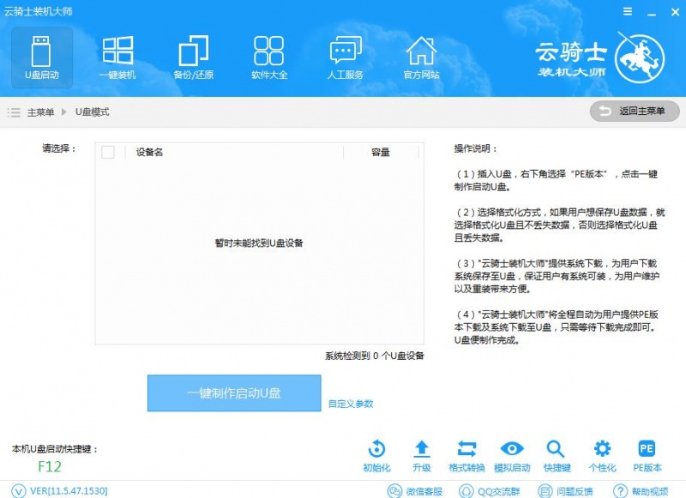The height and width of the screenshot is (498, 686).
Task: Open the 备份/还原 section
Action: pos(194,57)
